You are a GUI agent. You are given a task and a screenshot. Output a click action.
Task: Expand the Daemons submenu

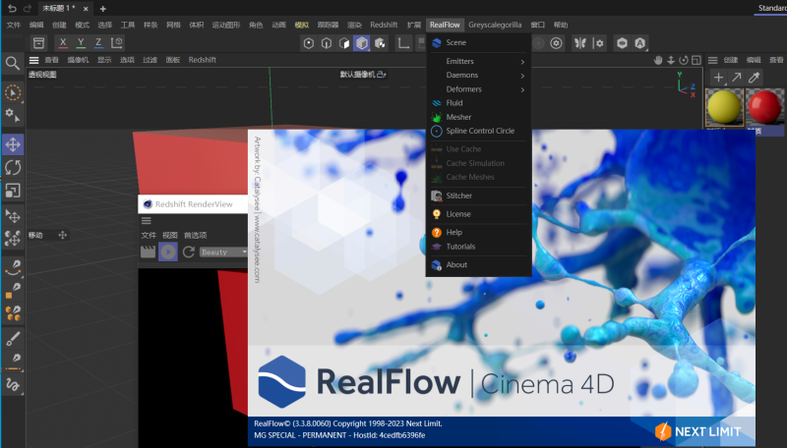point(479,76)
